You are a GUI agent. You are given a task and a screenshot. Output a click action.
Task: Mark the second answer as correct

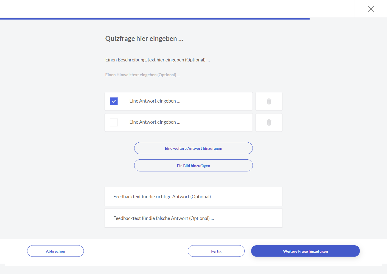click(114, 122)
